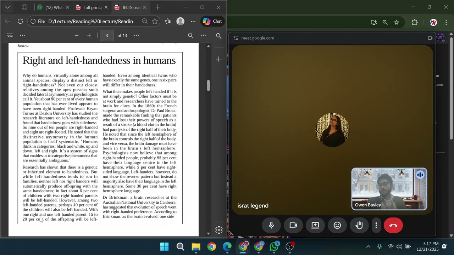
Task: Zoom in the PDF with plus button
Action: click(89, 35)
